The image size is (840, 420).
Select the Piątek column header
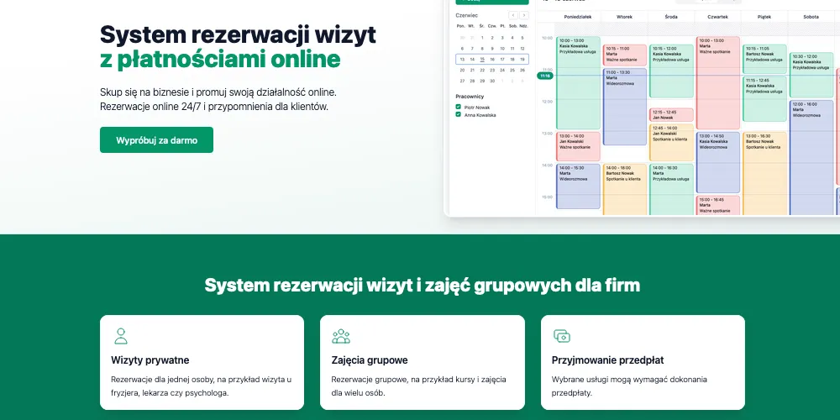[764, 17]
